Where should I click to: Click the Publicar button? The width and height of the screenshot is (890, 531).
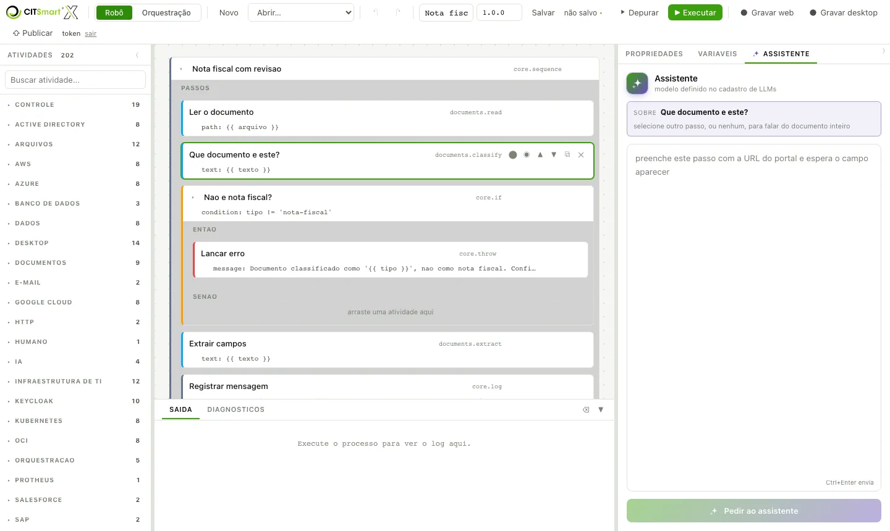click(33, 33)
